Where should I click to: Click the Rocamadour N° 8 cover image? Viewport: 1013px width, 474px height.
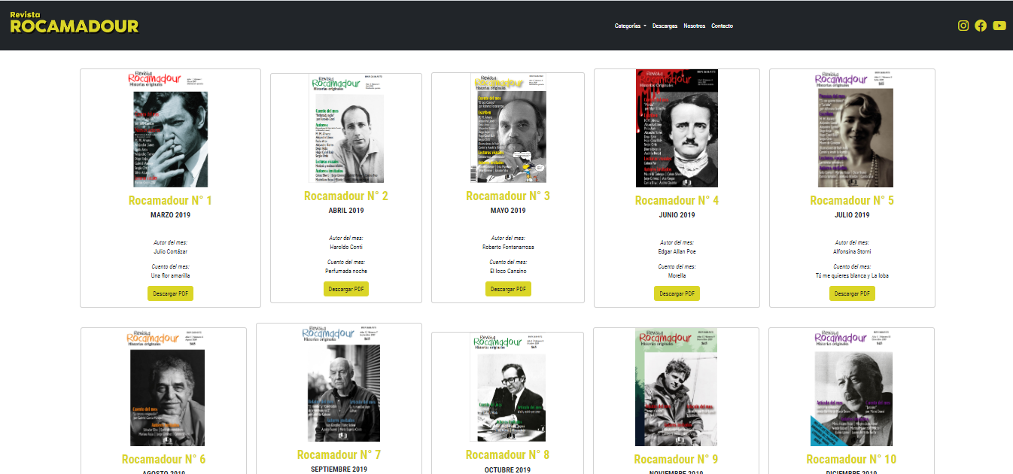507,386
